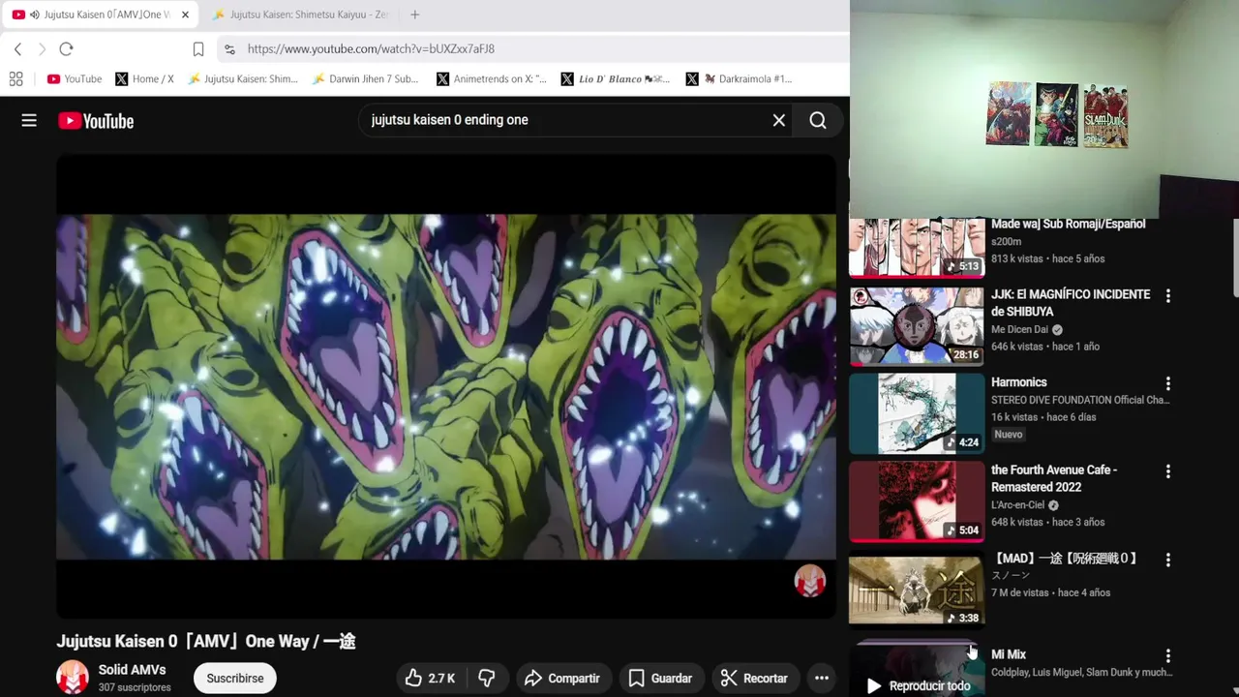Open the JJK Shibuya incident video thumbnail
The image size is (1239, 697).
tap(917, 326)
